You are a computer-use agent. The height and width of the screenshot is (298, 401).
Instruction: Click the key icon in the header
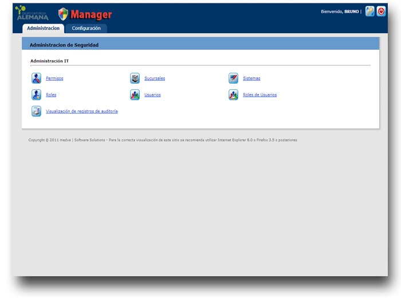pyautogui.click(x=369, y=11)
